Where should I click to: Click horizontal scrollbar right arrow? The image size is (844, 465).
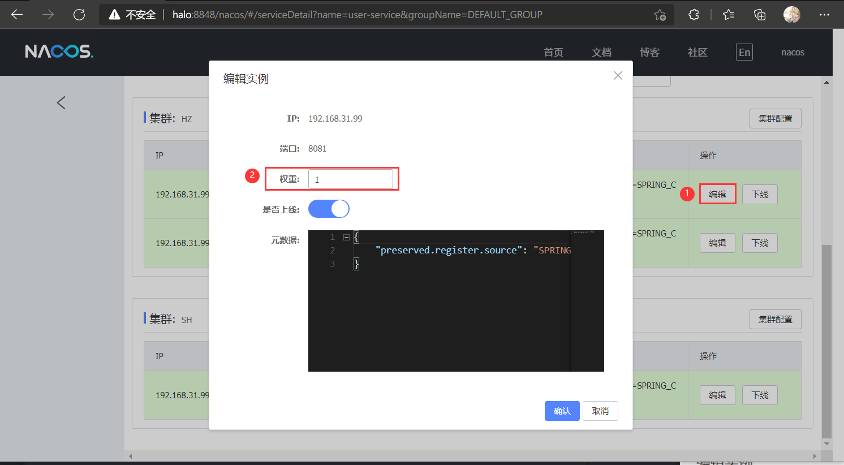pos(815,456)
